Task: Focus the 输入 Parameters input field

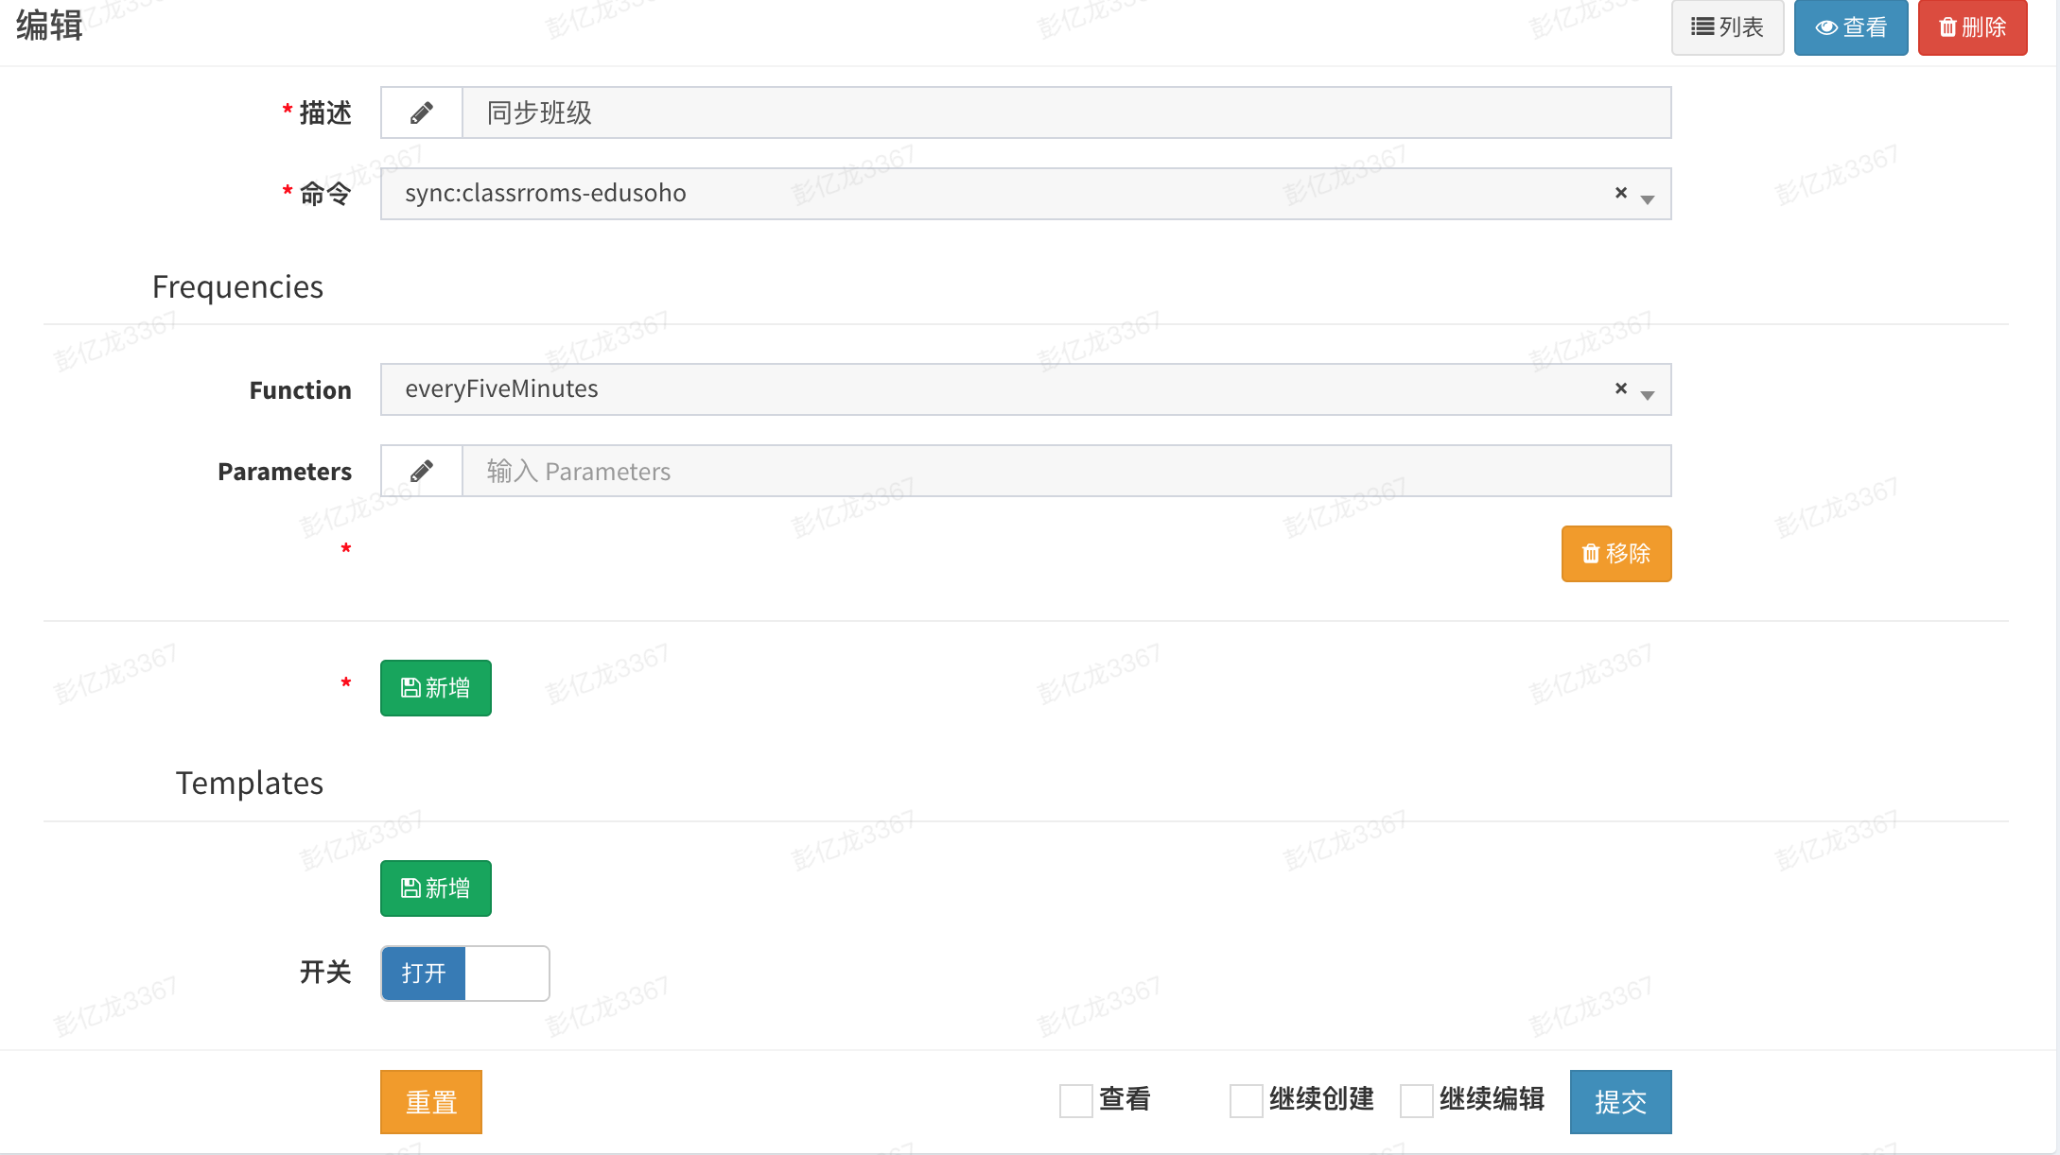Action: click(x=1065, y=471)
